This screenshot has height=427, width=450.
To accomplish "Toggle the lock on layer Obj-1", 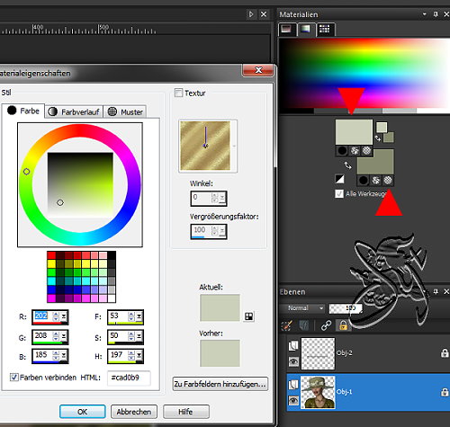I will 445,392.
